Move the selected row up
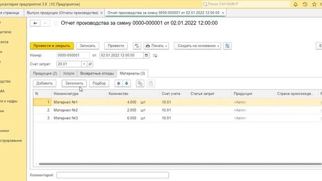Image resolution: width=322 pixels, height=181 pixels. coord(119,83)
